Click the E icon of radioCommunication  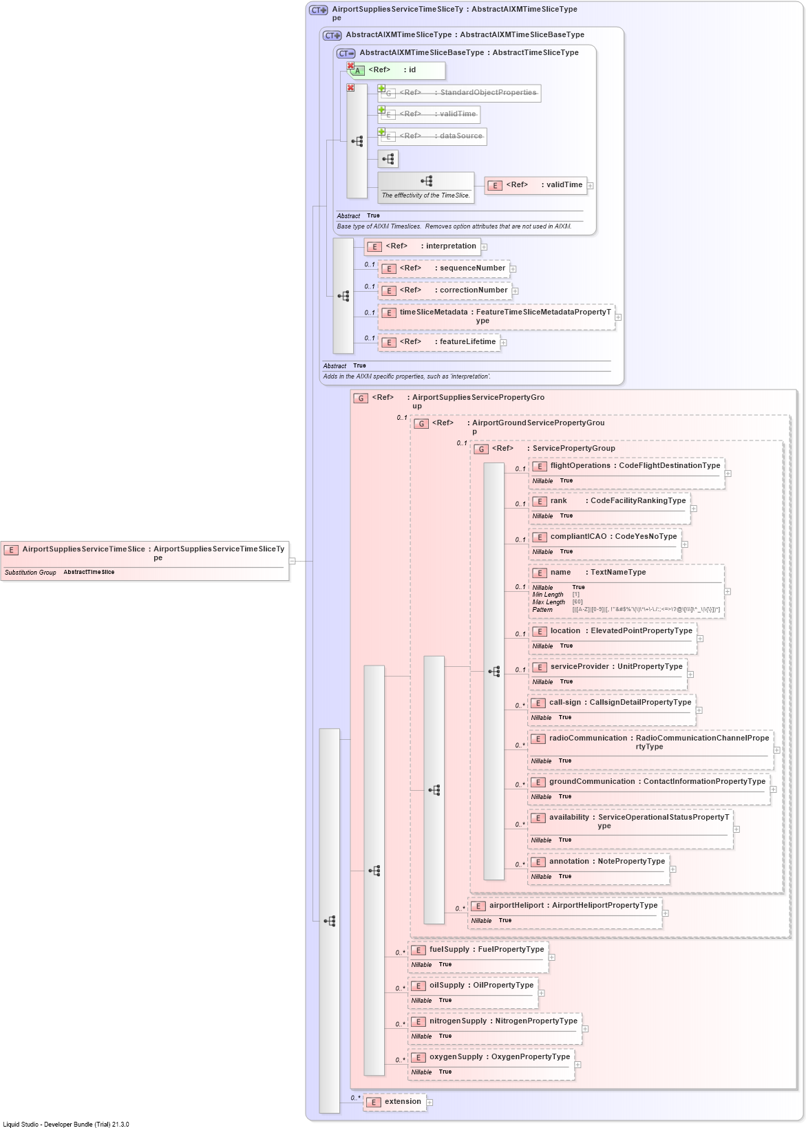click(x=538, y=738)
